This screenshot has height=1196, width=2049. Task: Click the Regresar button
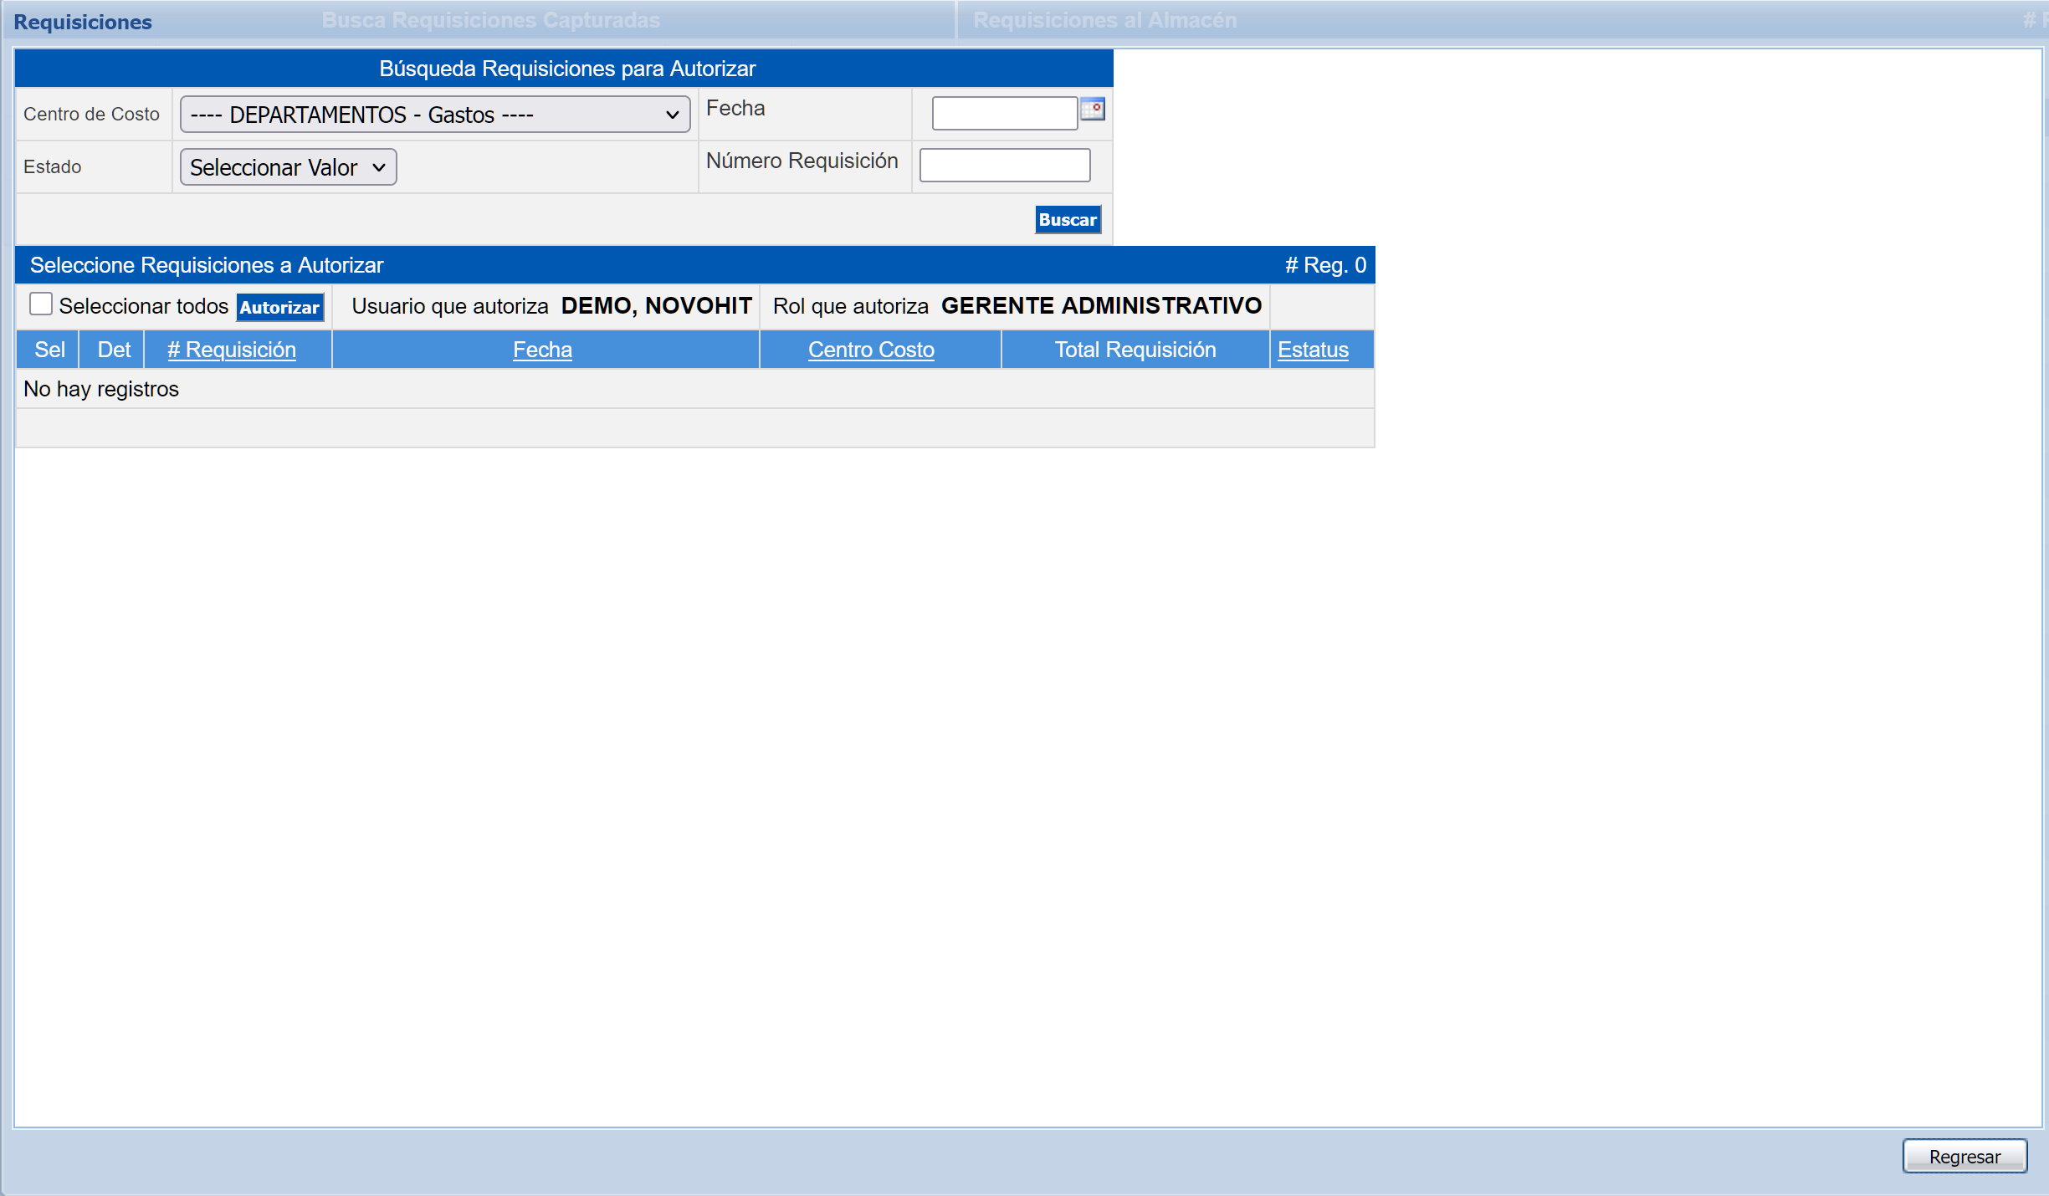(x=1964, y=1156)
